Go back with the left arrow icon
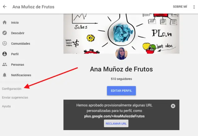198x136 pixels. [5, 7]
